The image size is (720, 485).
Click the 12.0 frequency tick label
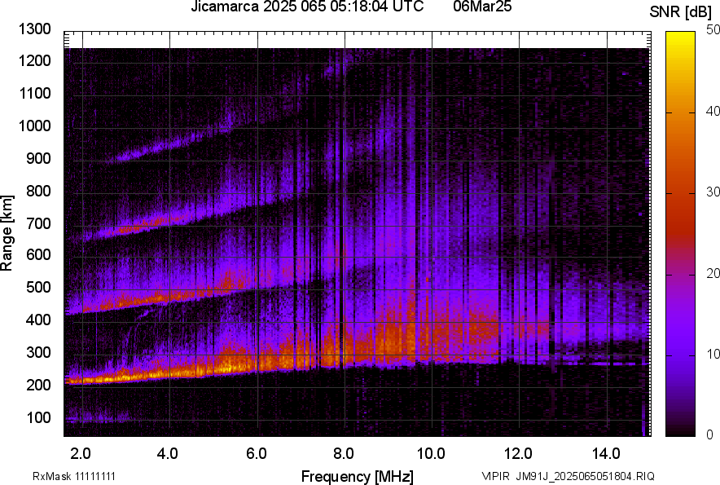(519, 453)
